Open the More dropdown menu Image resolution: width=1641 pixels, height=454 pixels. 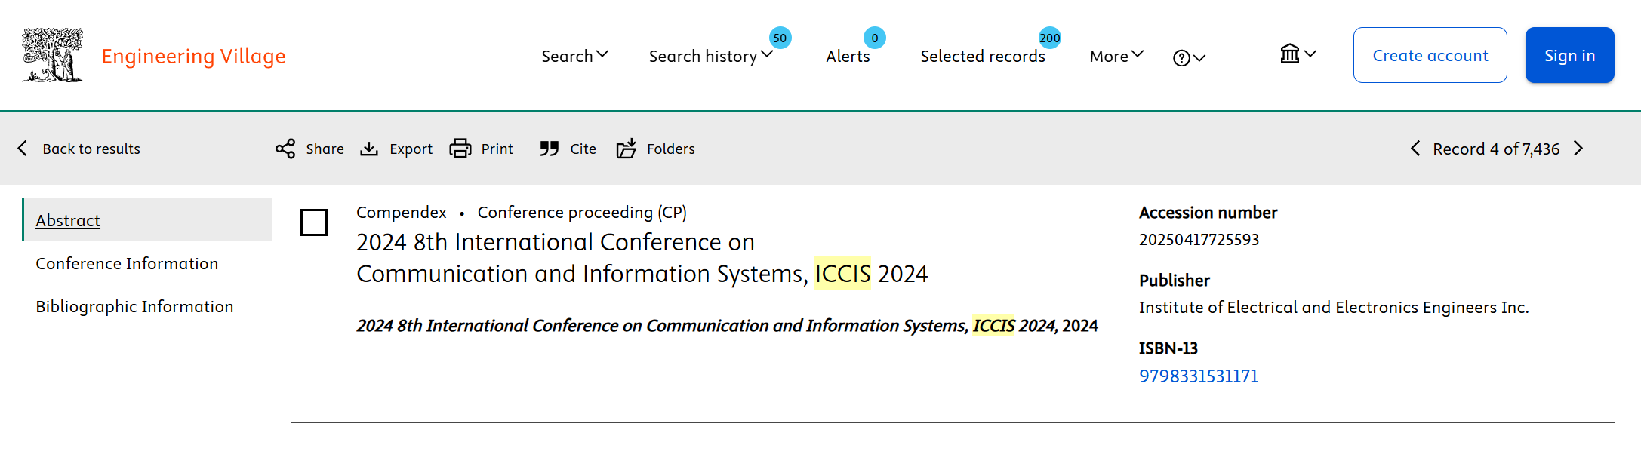[x=1117, y=56]
